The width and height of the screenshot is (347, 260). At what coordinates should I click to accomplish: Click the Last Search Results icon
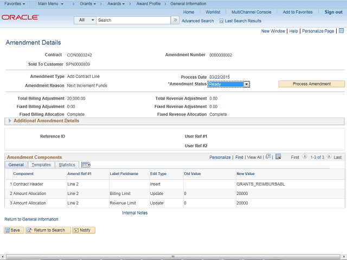pyautogui.click(x=221, y=21)
